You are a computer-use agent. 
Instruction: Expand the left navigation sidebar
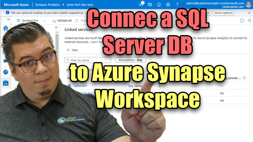tap(8, 20)
